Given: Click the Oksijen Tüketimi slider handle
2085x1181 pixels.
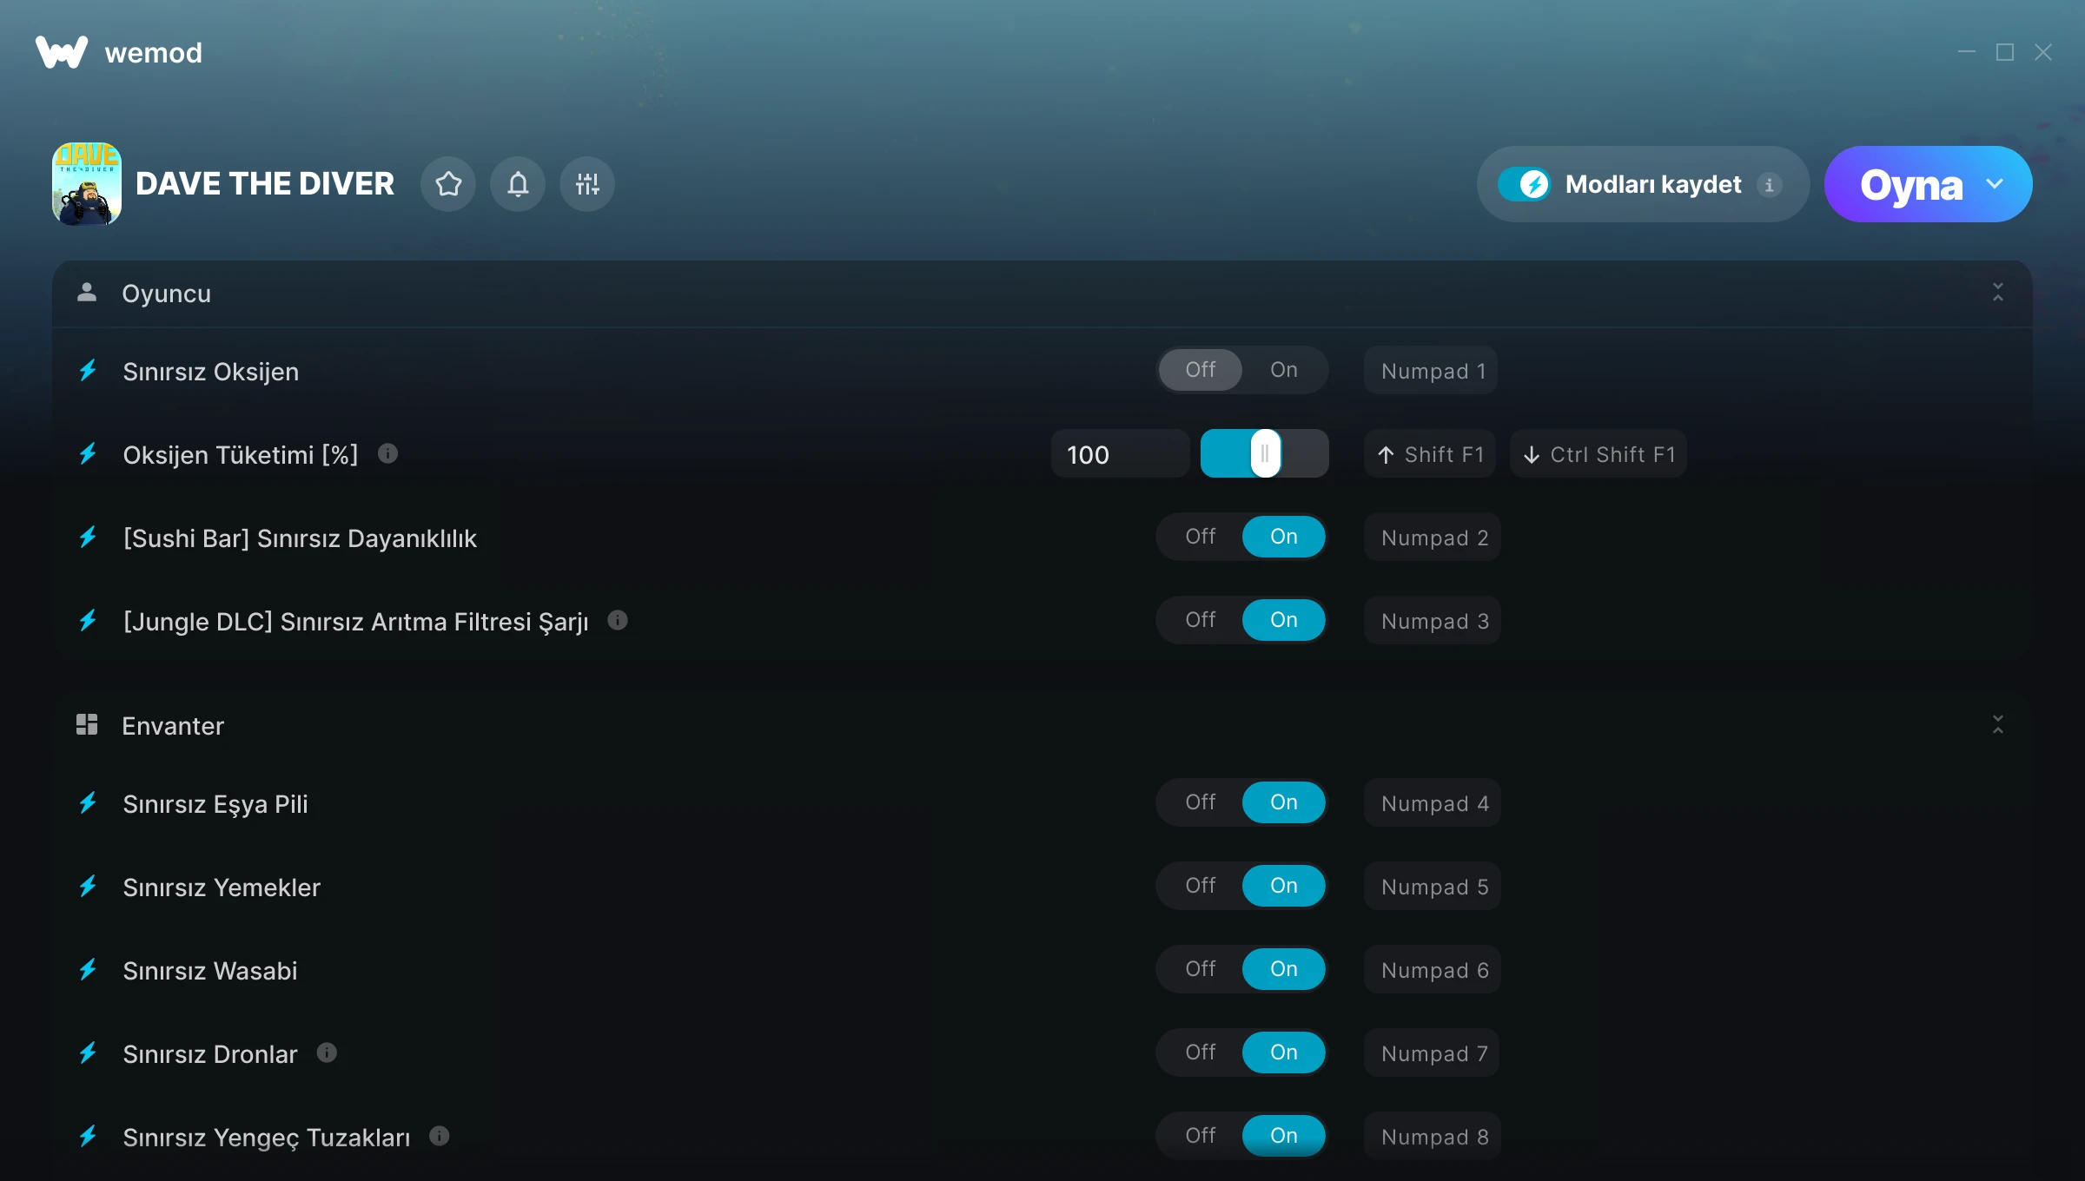Looking at the screenshot, I should pos(1265,453).
